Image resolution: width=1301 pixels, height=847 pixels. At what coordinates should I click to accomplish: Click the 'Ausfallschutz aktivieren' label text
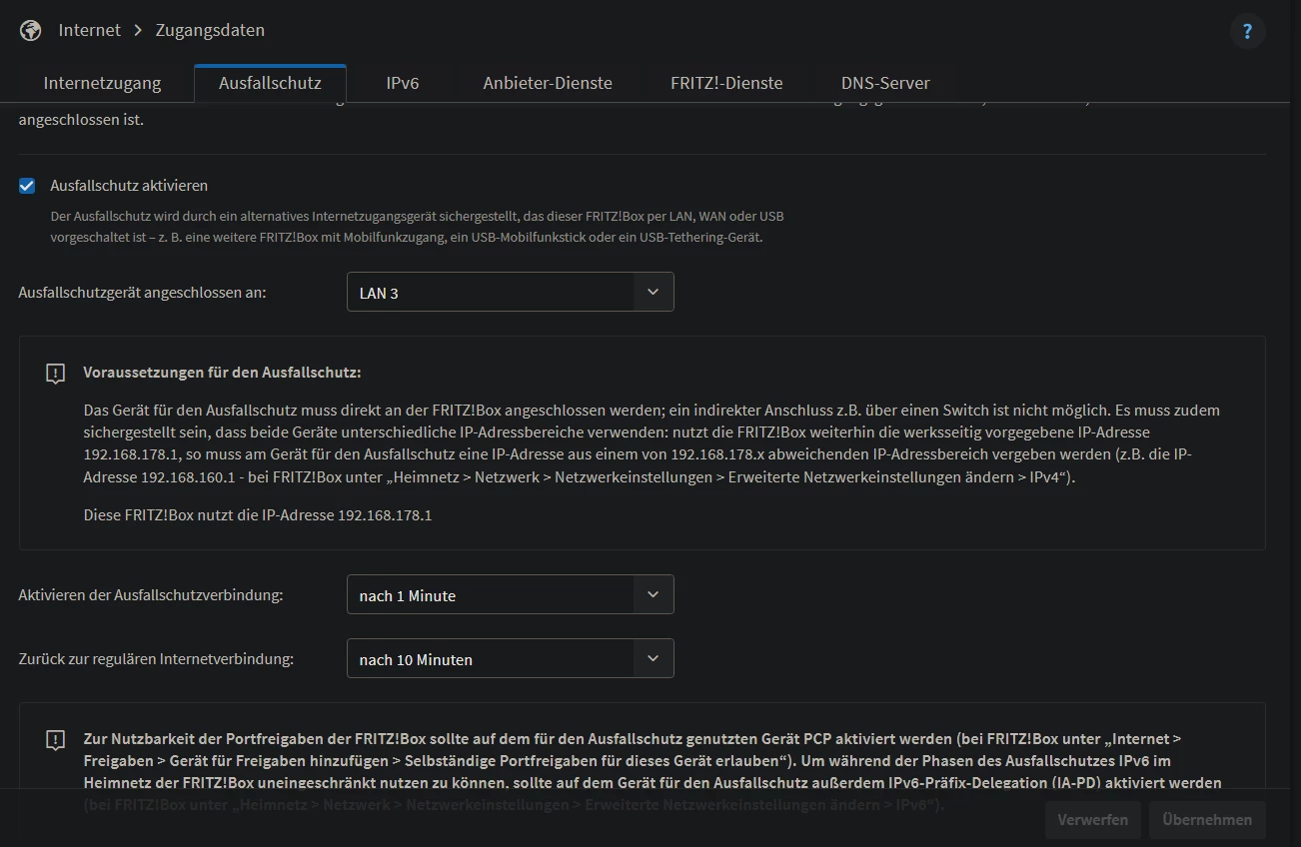coord(129,186)
